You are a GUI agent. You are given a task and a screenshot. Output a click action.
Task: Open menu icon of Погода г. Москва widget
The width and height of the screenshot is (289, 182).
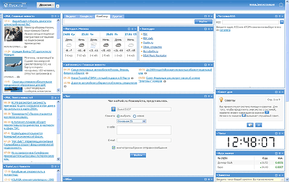132,29
